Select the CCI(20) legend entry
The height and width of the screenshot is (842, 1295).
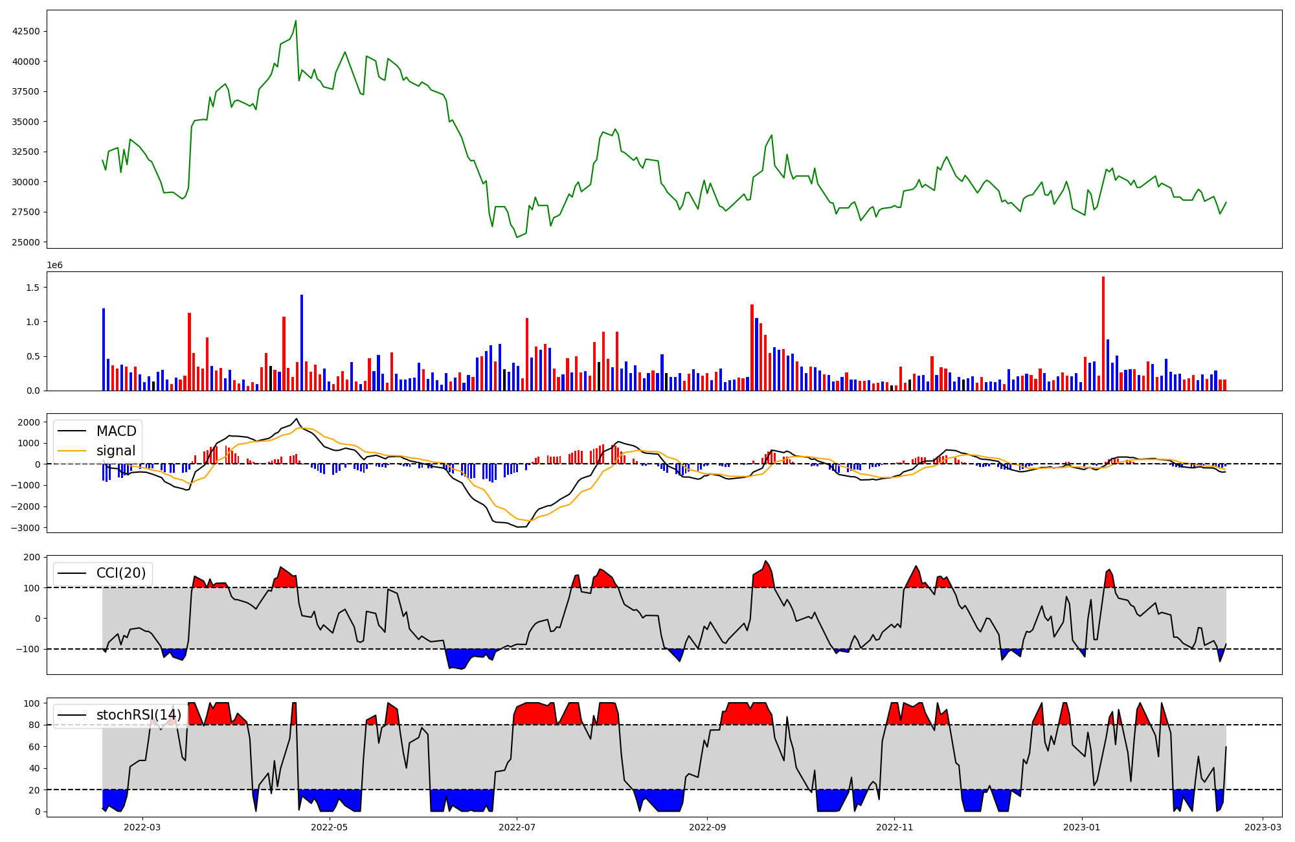click(122, 573)
